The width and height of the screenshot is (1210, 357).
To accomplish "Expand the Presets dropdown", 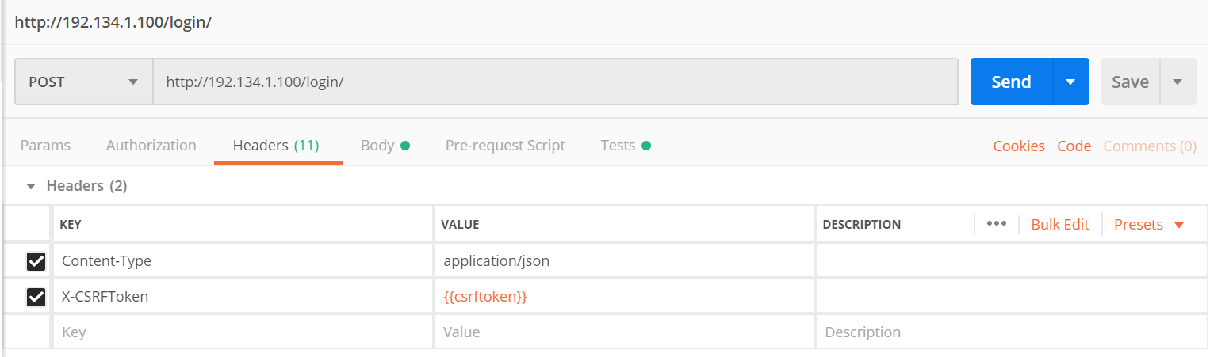I will coord(1148,224).
